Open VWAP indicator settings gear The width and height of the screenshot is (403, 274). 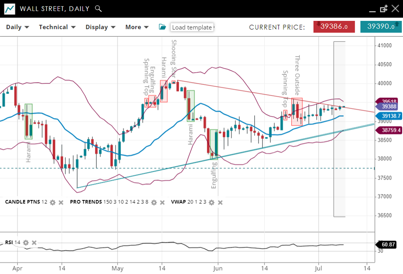click(211, 202)
